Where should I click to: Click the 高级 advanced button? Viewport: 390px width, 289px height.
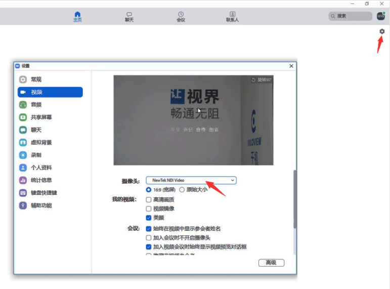tap(271, 263)
